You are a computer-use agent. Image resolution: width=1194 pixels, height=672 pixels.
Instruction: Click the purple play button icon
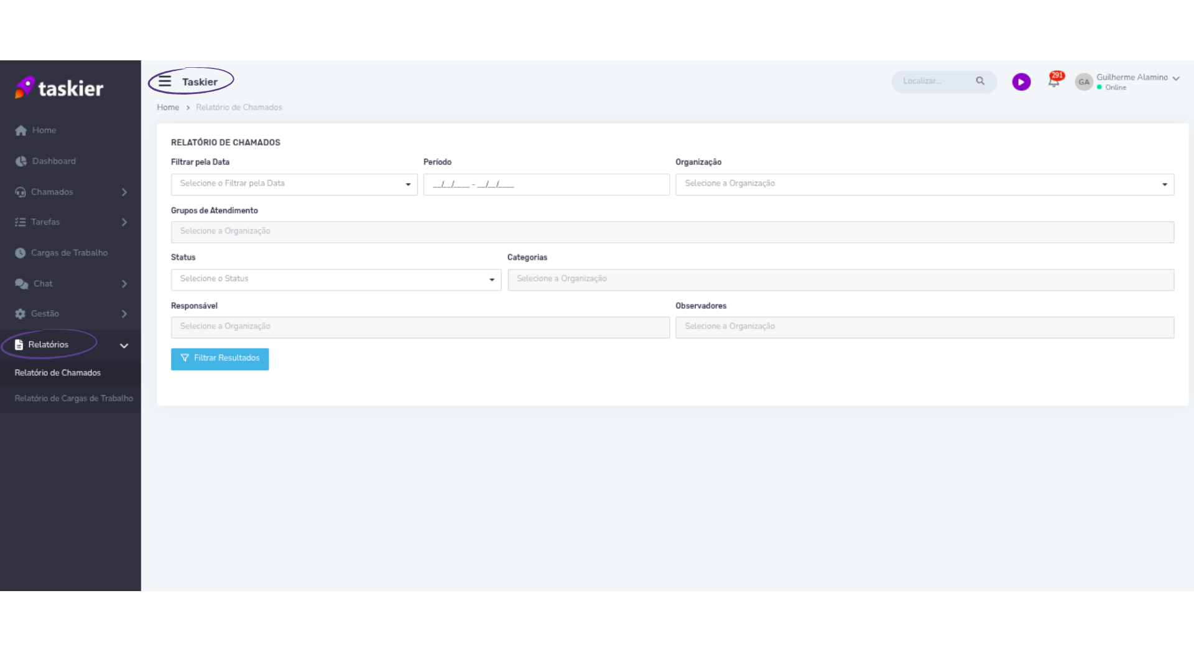(x=1021, y=82)
